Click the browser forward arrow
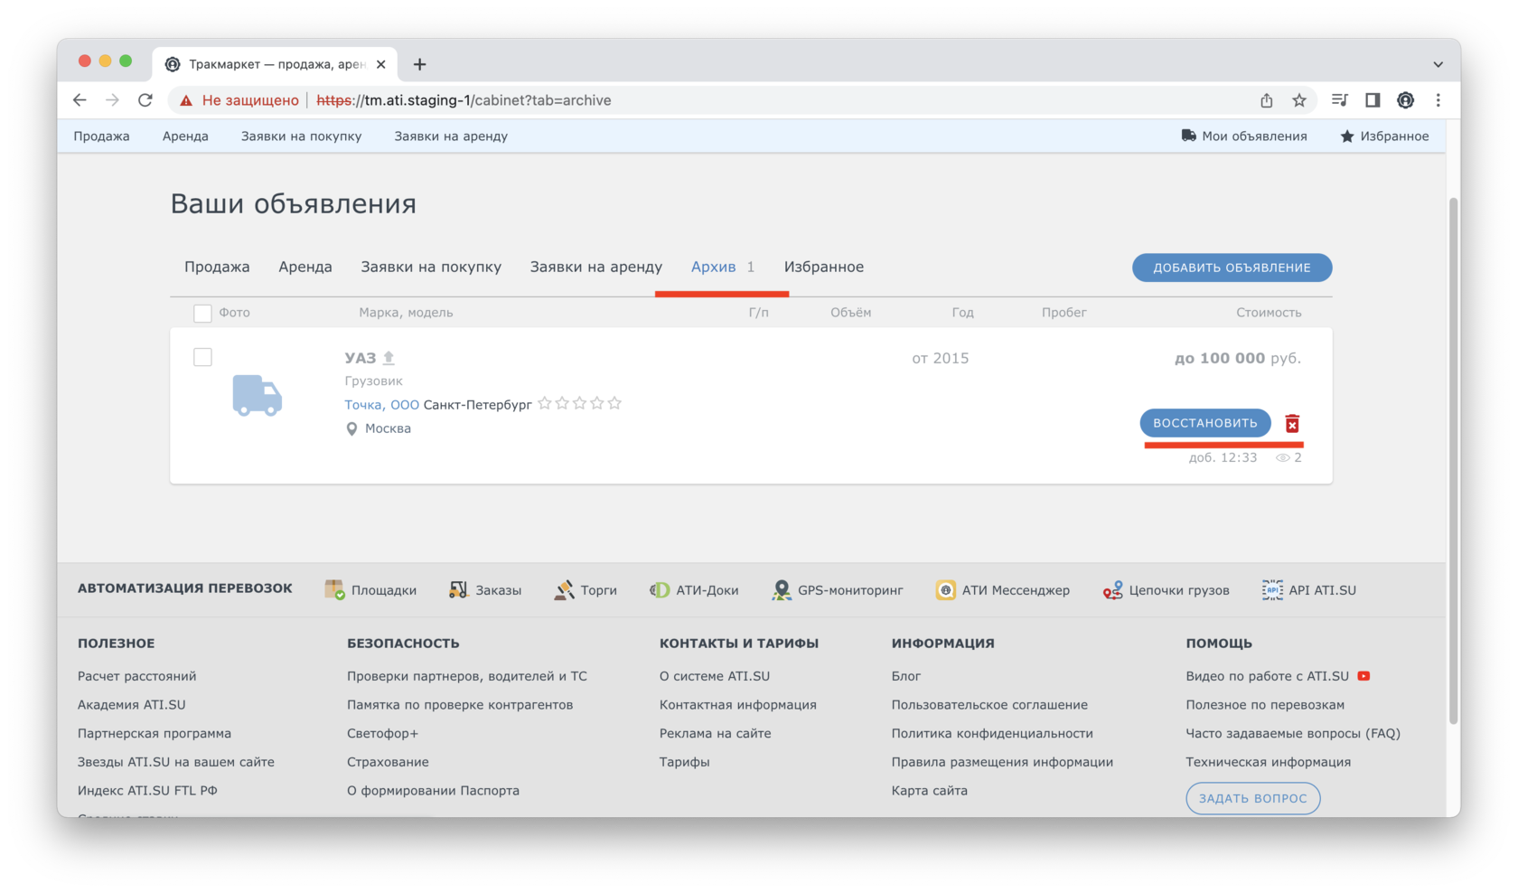Image resolution: width=1518 pixels, height=893 pixels. 112,100
